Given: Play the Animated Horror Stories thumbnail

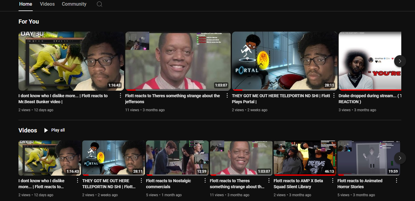Looking at the screenshot, I should 369,158.
